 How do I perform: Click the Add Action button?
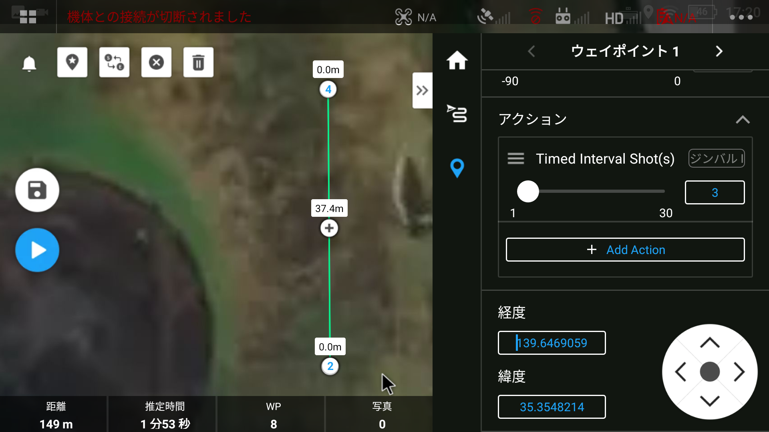coord(625,250)
